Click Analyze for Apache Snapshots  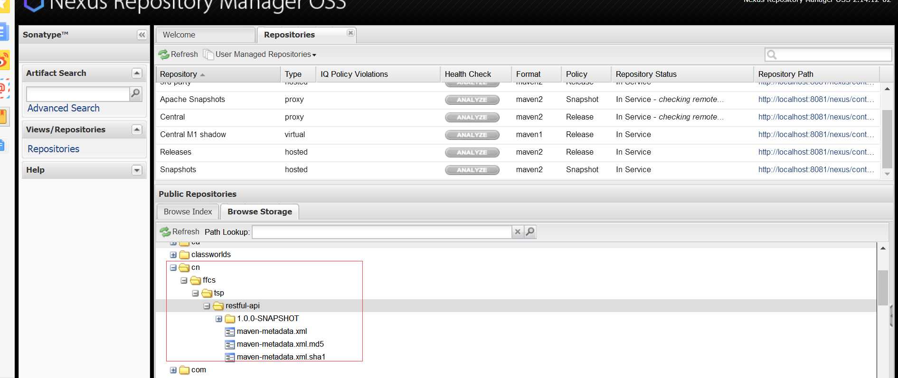472,100
